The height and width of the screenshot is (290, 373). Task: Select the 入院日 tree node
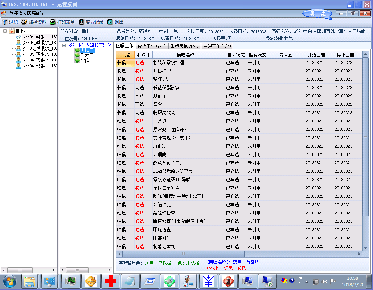[x=87, y=50]
